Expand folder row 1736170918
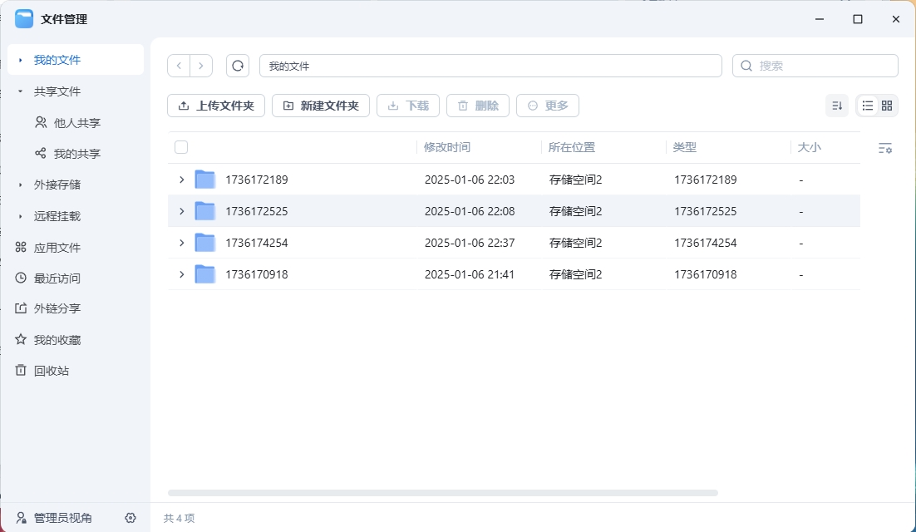This screenshot has width=916, height=532. pyautogui.click(x=182, y=274)
